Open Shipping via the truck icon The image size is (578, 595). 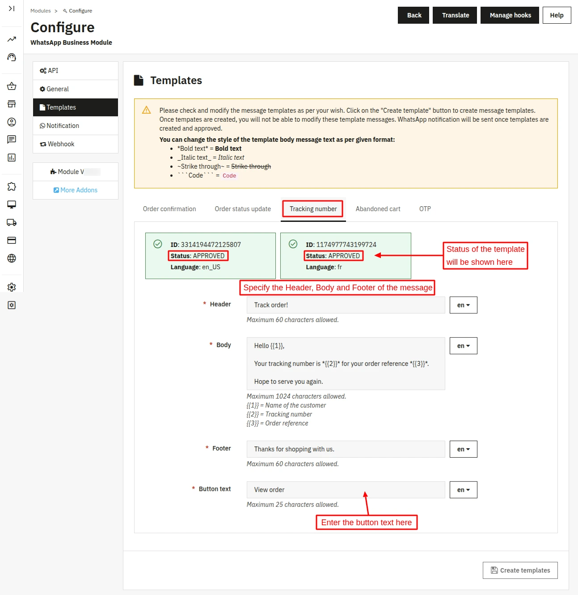tap(12, 222)
